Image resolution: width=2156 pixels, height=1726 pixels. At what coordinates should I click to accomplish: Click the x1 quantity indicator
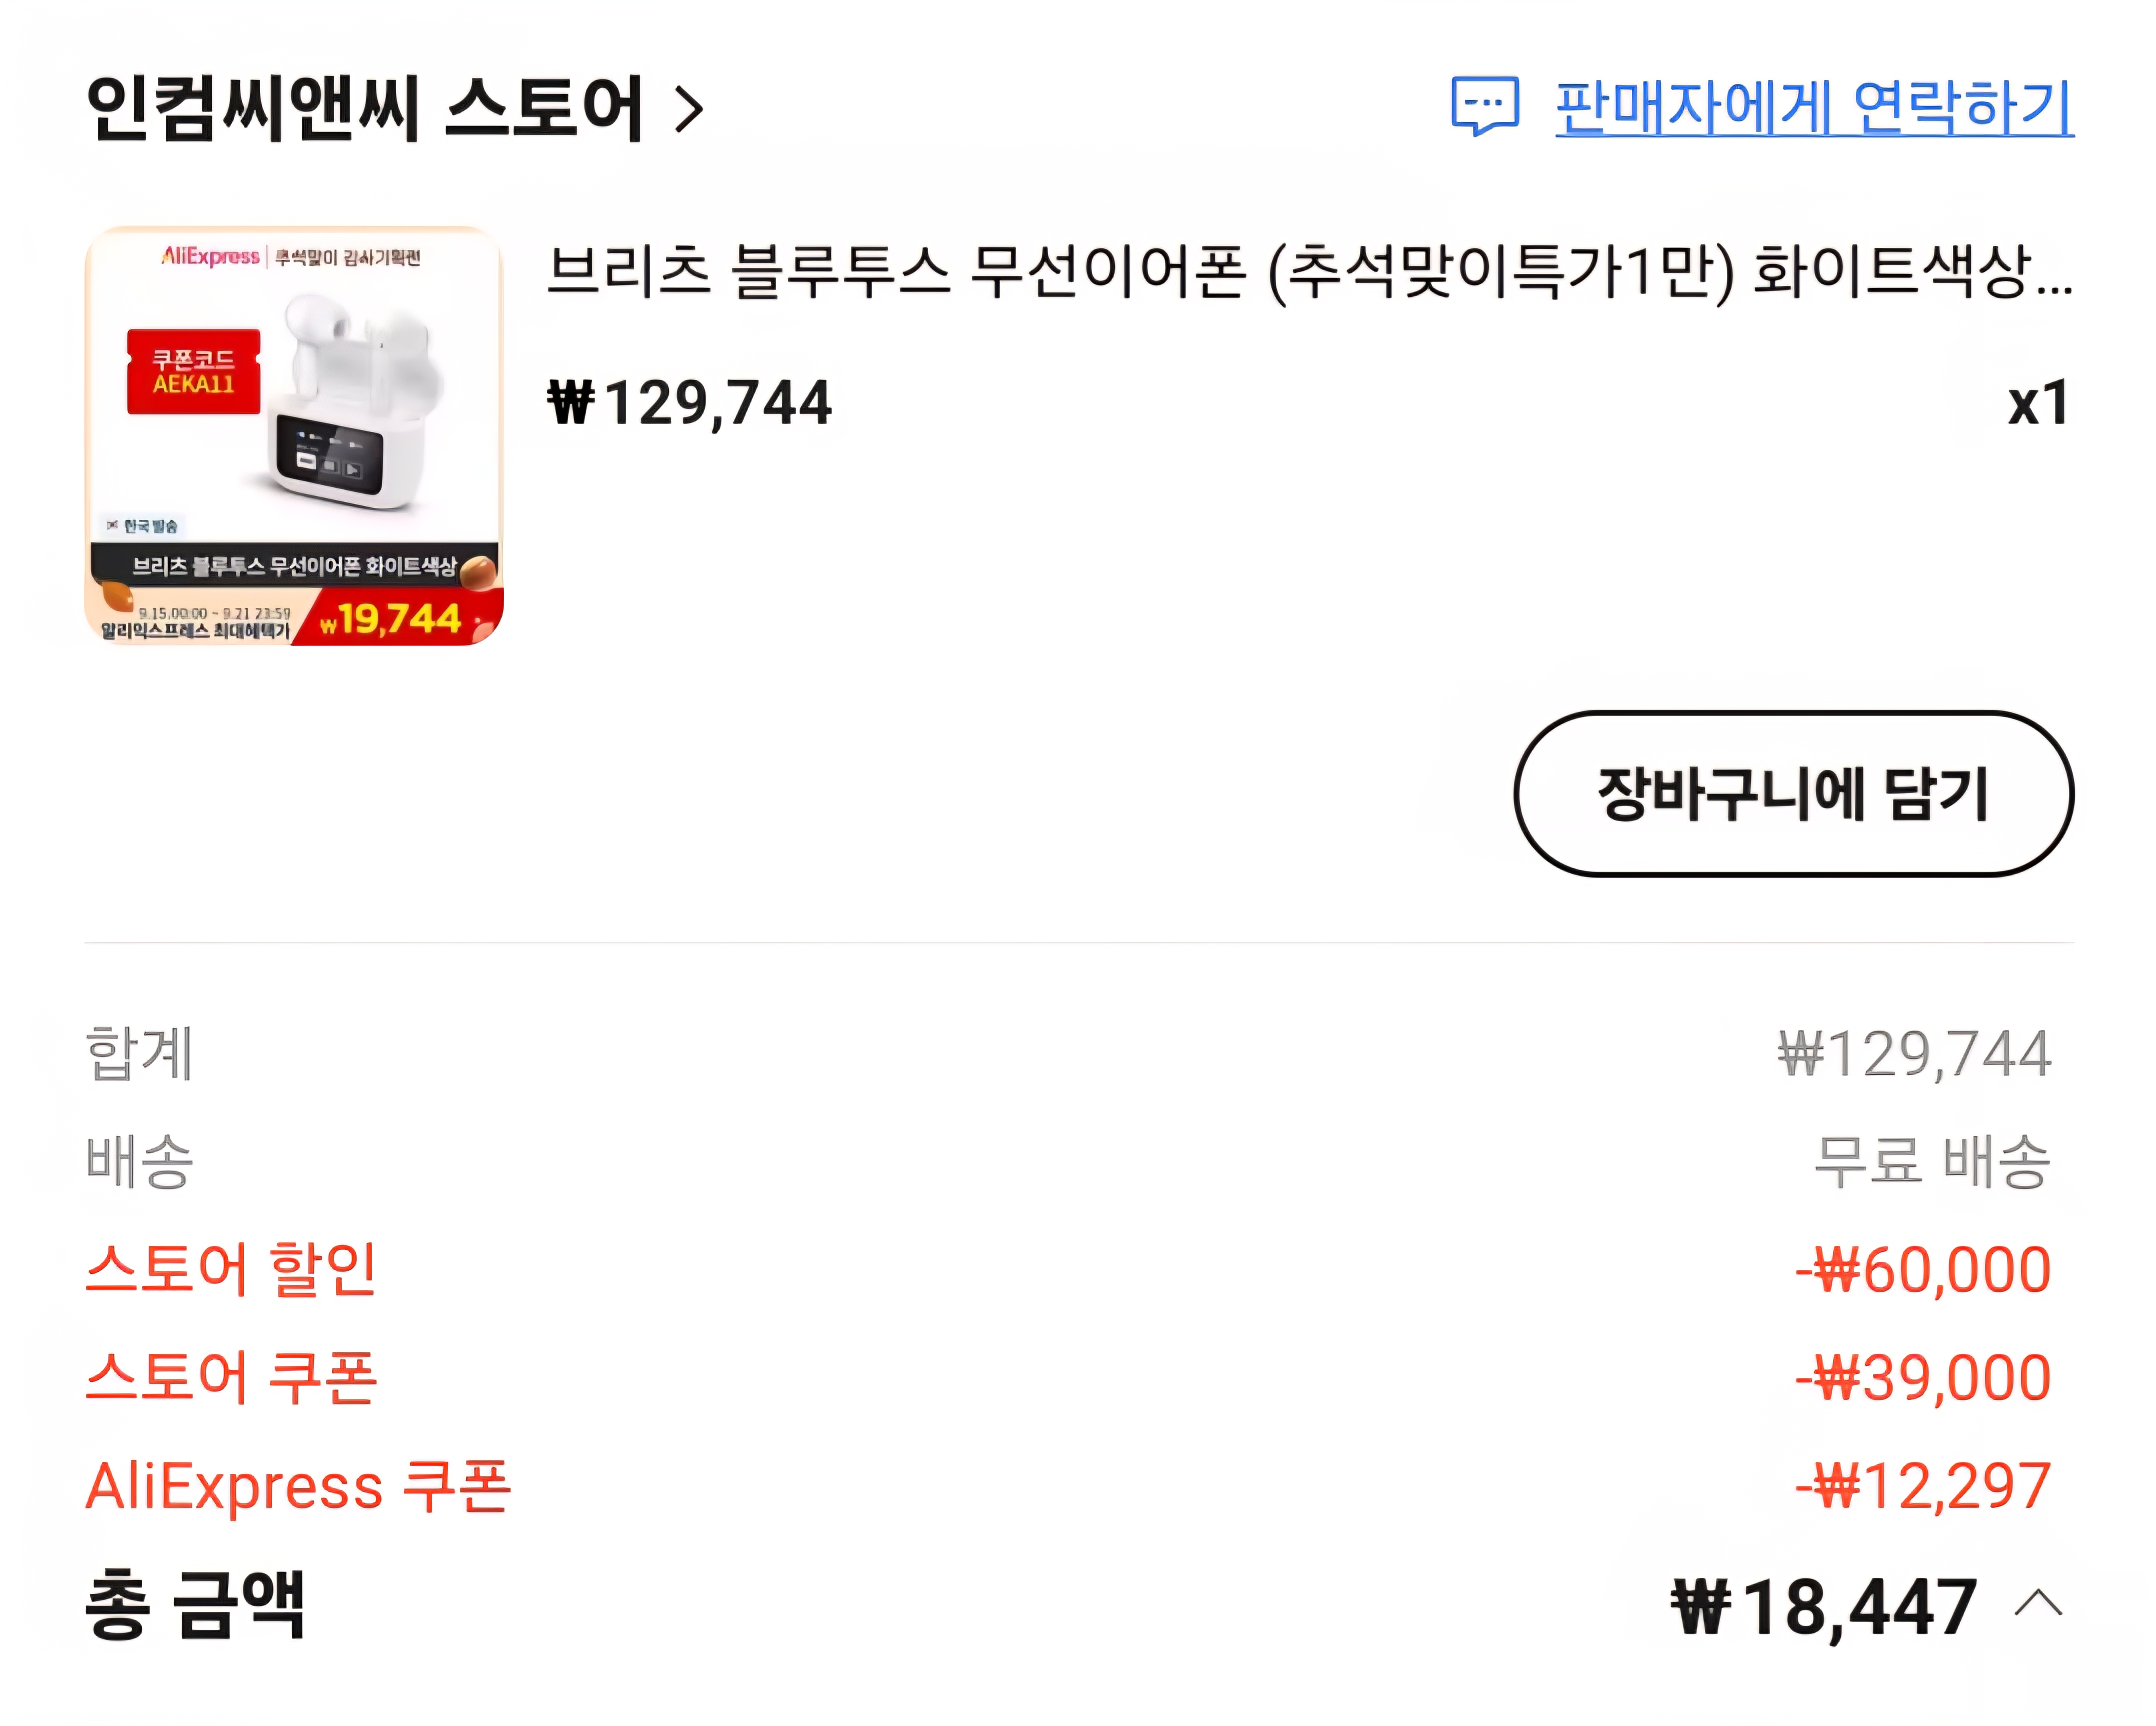[2037, 403]
